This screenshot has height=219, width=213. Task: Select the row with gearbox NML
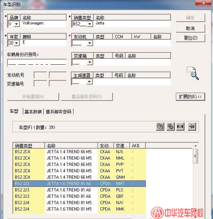pyautogui.click(x=79, y=158)
